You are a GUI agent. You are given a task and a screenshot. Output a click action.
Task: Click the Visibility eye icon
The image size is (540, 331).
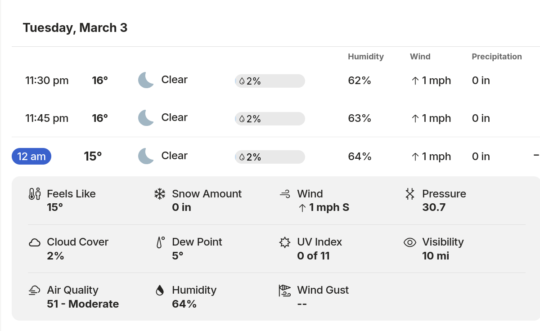click(x=409, y=242)
